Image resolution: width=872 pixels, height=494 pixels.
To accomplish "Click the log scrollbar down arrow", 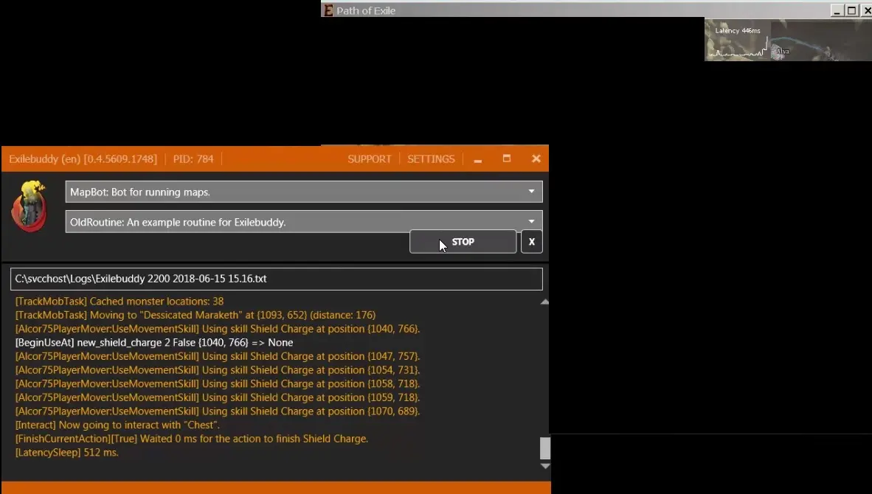I will [x=545, y=466].
